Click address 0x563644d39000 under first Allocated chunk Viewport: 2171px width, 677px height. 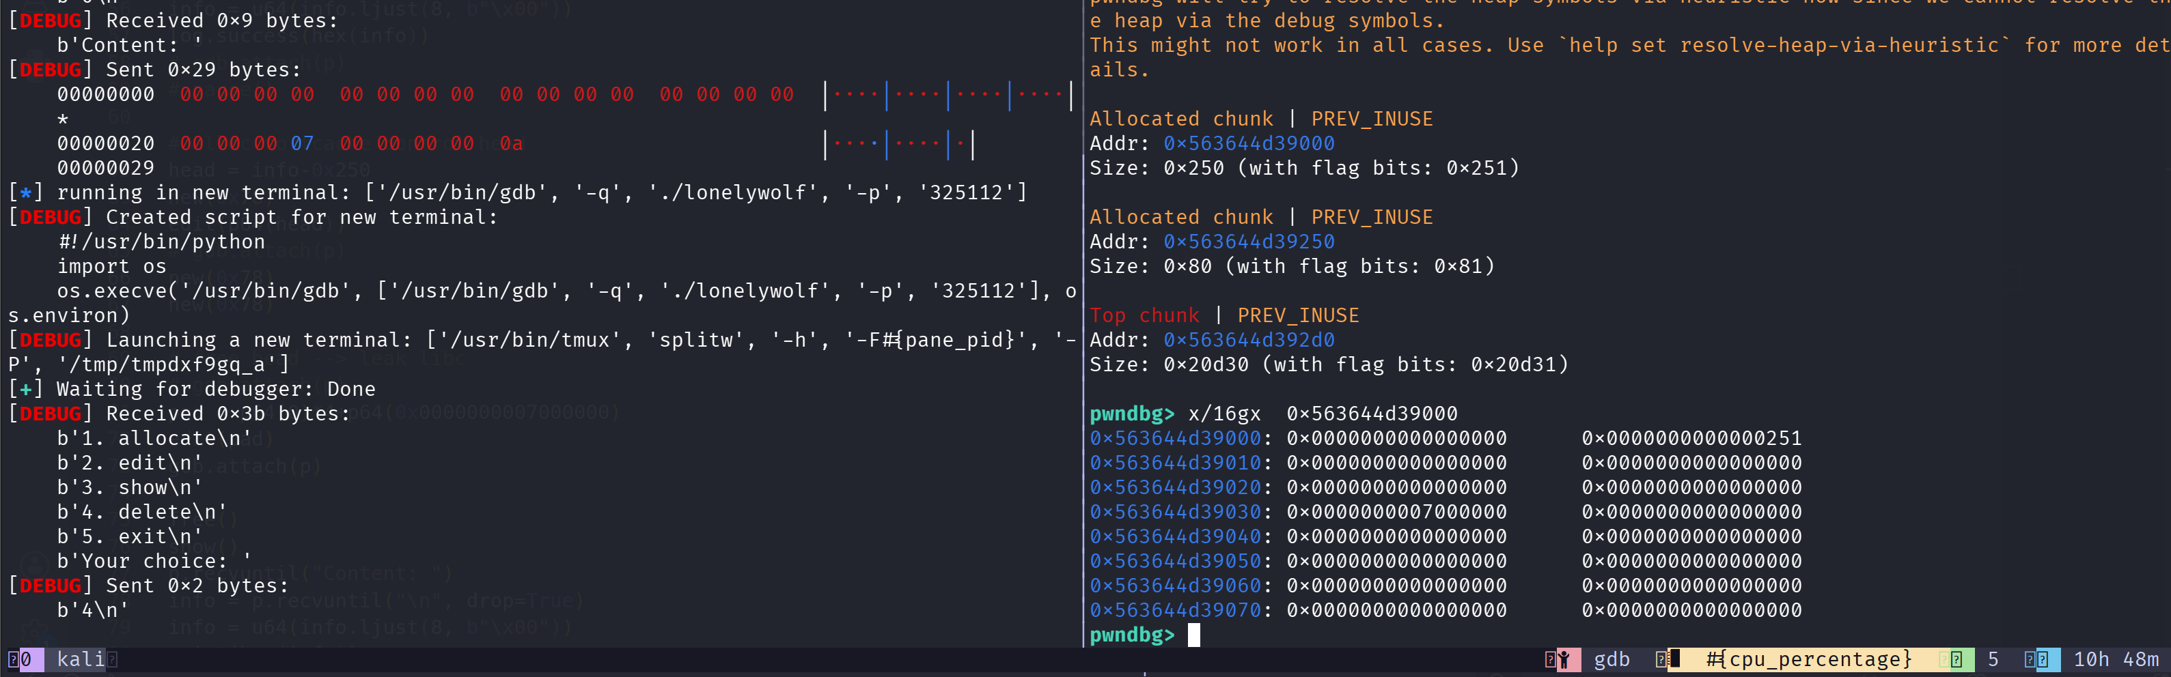point(1249,143)
